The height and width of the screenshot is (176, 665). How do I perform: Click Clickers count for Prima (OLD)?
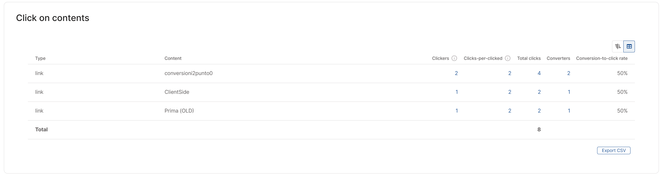point(456,111)
